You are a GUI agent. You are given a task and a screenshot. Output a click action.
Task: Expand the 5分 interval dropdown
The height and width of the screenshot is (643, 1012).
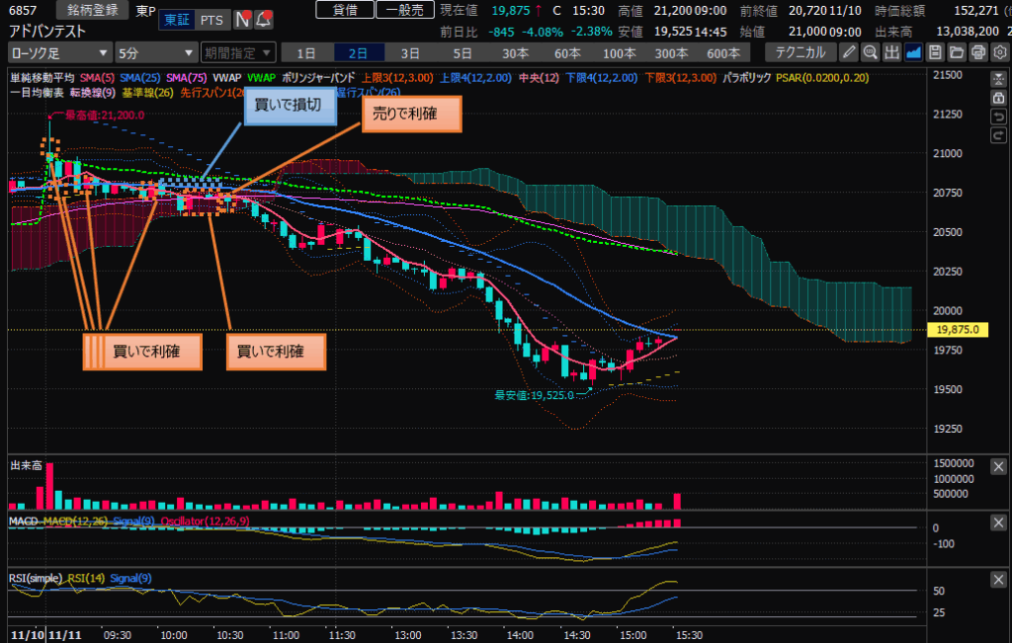tap(155, 52)
